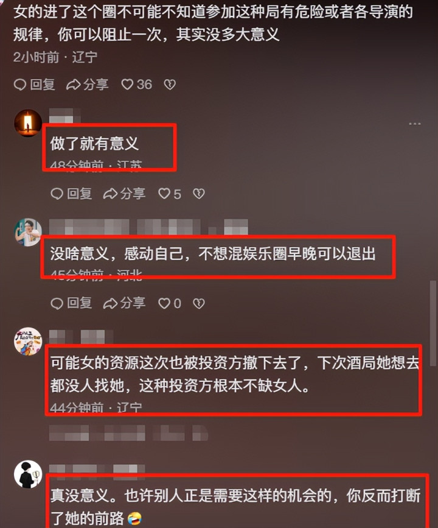Viewport: 438px width, 528px height.
Task: Reply to the '做了就有意义' comment
Action: pos(71,194)
